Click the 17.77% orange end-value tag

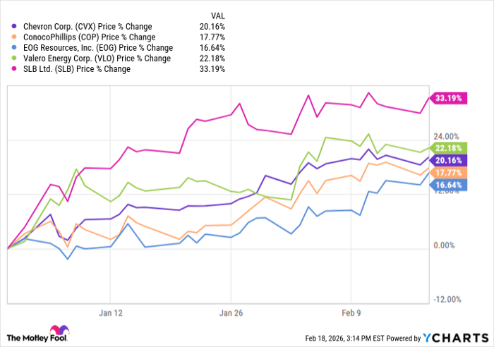click(447, 172)
